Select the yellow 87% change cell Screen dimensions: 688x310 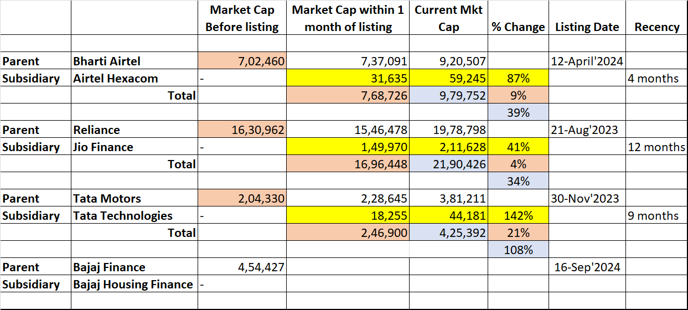tap(518, 78)
